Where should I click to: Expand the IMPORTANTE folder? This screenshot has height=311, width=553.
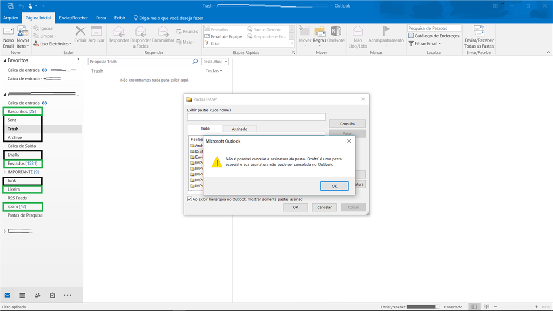point(5,172)
